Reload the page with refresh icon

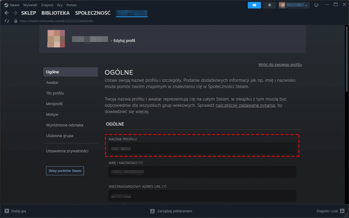7,21
